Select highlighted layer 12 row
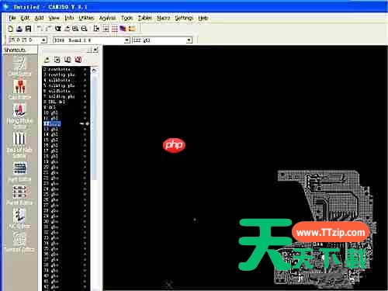The width and height of the screenshot is (388, 291). pos(66,123)
